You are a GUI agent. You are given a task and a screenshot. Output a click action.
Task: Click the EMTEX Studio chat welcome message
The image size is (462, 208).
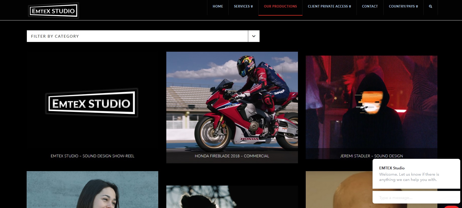click(x=416, y=174)
